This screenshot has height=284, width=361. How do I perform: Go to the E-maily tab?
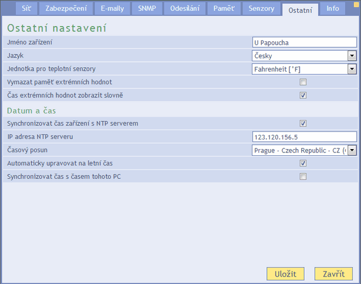tap(112, 8)
